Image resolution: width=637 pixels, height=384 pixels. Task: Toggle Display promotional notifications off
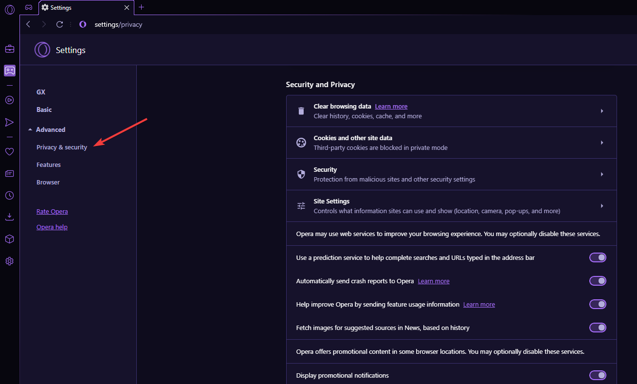598,375
